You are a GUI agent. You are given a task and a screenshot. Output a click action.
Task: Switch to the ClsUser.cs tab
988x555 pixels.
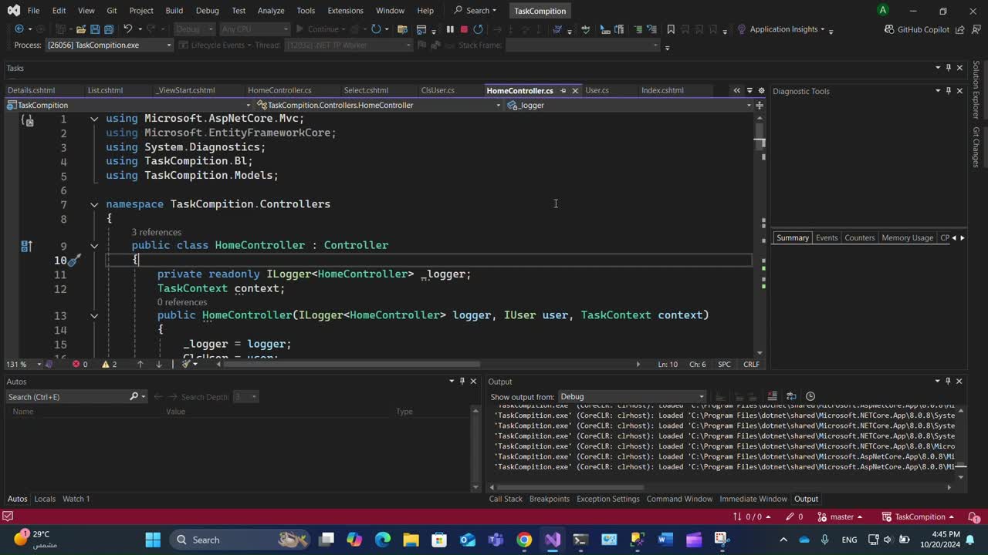pos(438,90)
